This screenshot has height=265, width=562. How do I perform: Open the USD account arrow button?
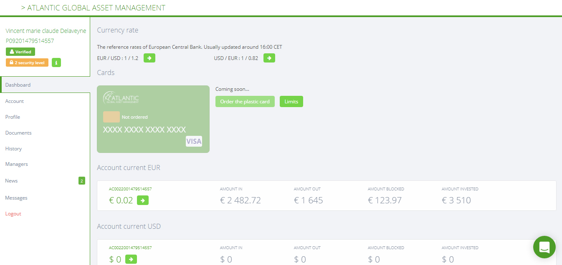(131, 259)
